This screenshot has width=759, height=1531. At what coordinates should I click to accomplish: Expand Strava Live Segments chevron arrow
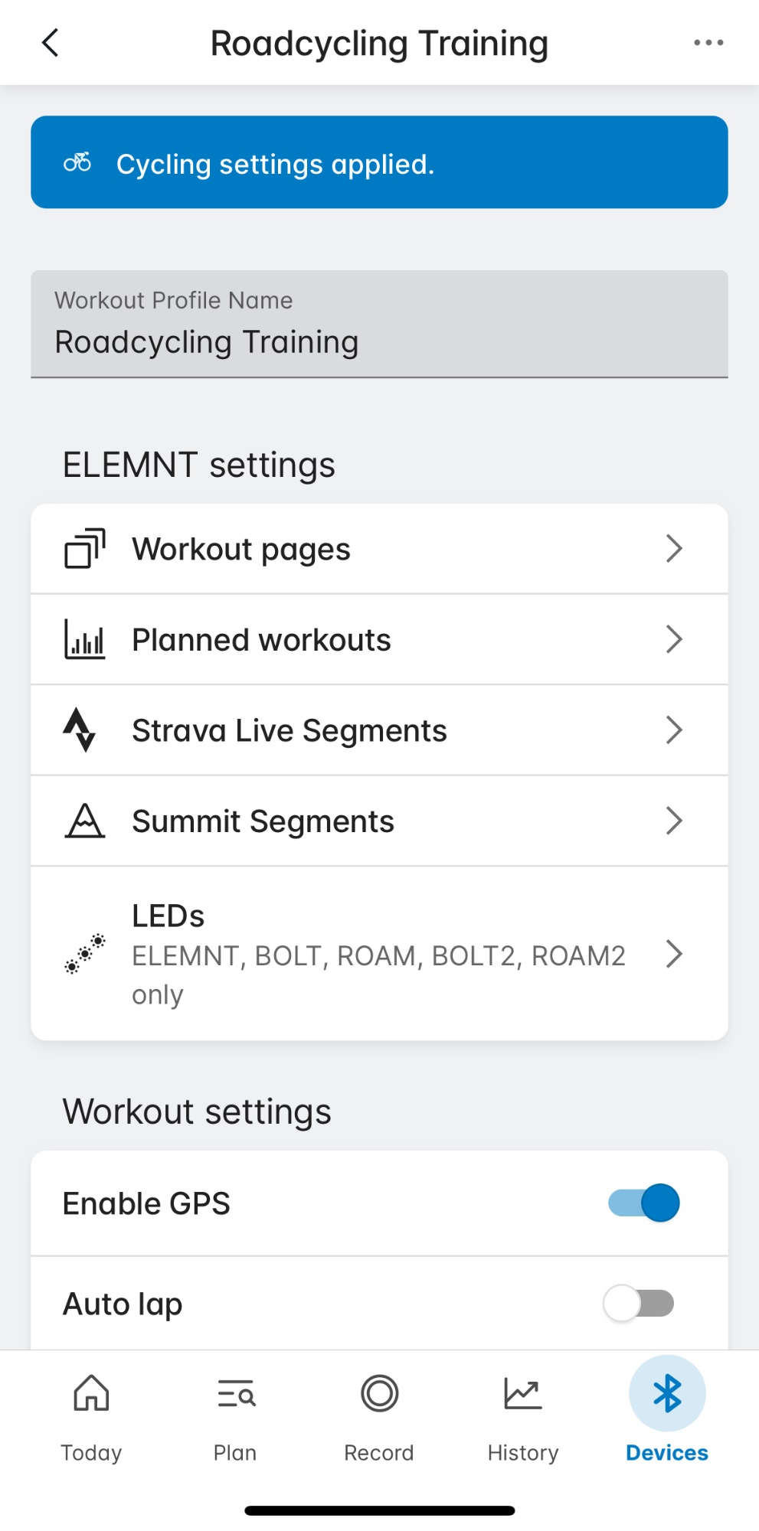tap(674, 730)
